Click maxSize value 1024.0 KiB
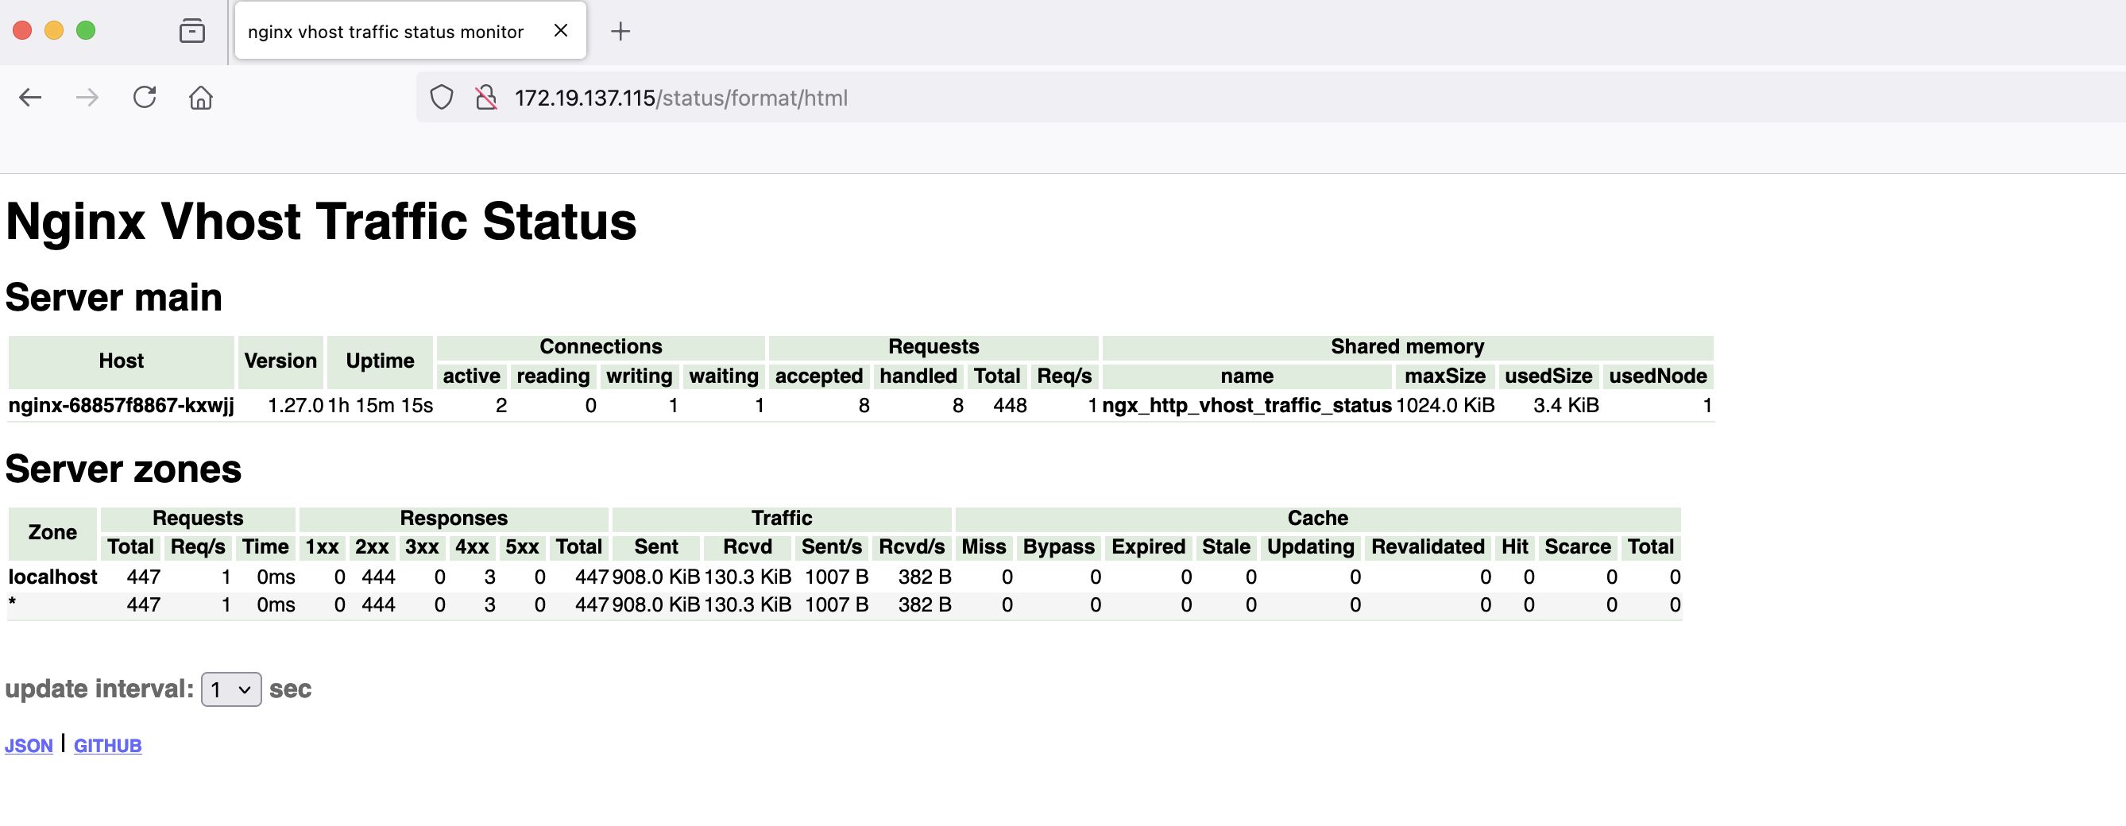Screen dimensions: 2126x826 tap(1445, 406)
